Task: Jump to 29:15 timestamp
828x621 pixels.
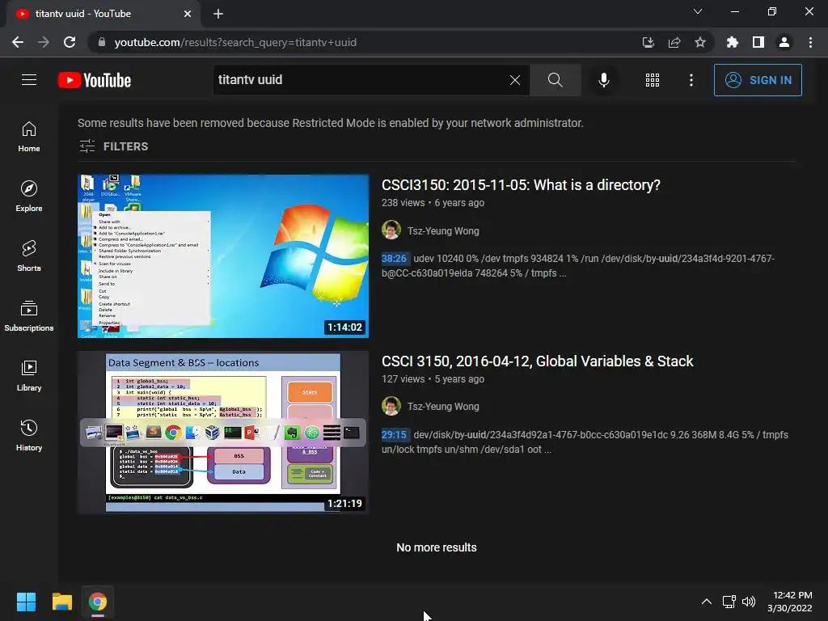Action: [394, 434]
